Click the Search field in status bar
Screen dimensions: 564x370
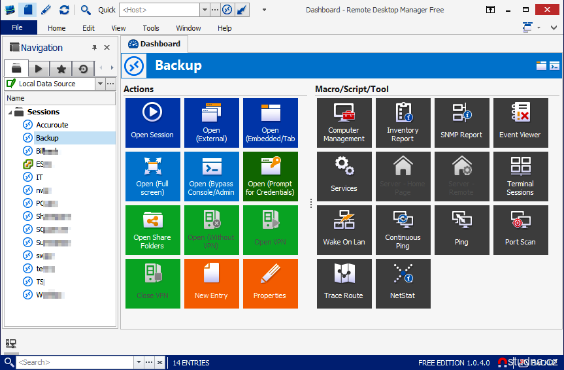75,362
